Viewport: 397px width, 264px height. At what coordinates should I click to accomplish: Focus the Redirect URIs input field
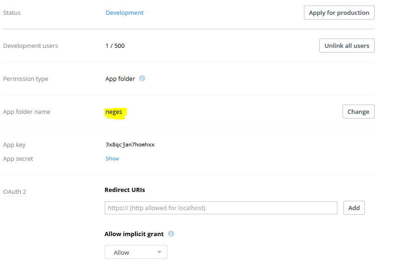click(221, 208)
